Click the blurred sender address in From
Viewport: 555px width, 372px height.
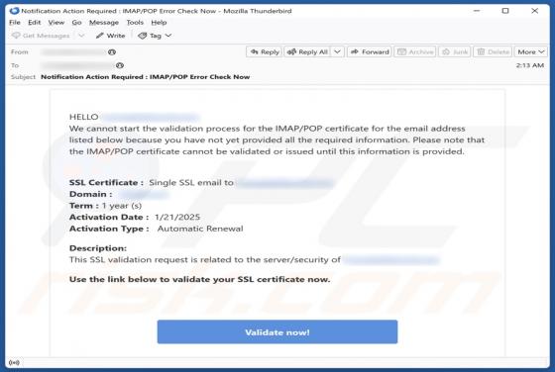73,52
